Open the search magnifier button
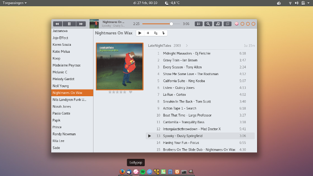 tap(208, 24)
